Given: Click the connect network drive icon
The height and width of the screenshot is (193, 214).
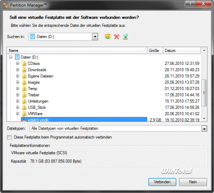Looking at the screenshot, I should [x=125, y=36].
